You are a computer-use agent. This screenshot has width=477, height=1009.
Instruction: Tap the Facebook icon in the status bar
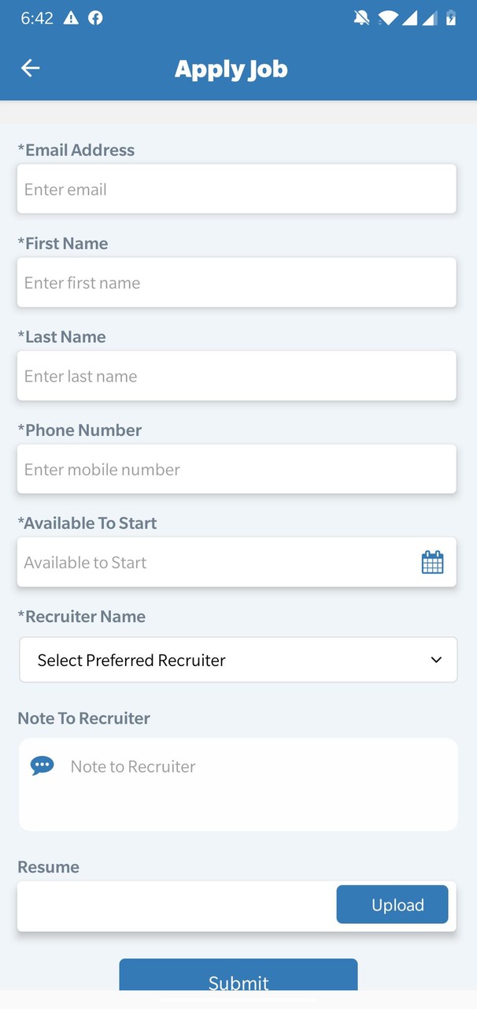95,17
